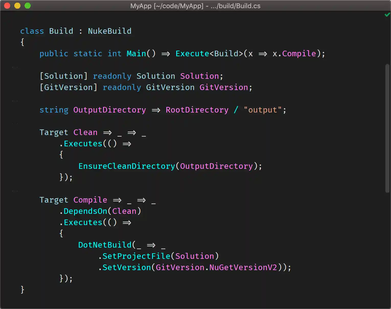
Task: Click the "RootDirectory" identifier
Action: 197,110
